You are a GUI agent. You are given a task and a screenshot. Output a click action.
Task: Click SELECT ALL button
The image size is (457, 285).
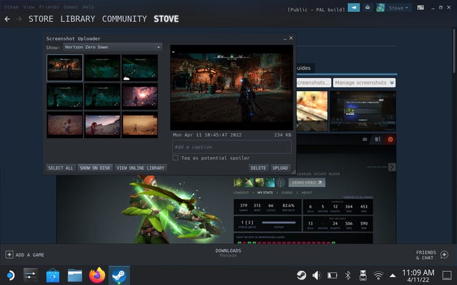pos(61,168)
